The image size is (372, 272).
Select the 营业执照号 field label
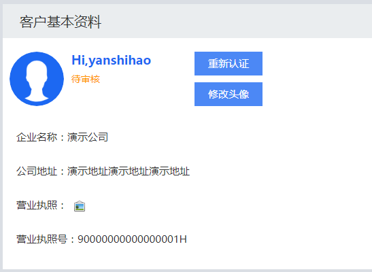[42, 239]
